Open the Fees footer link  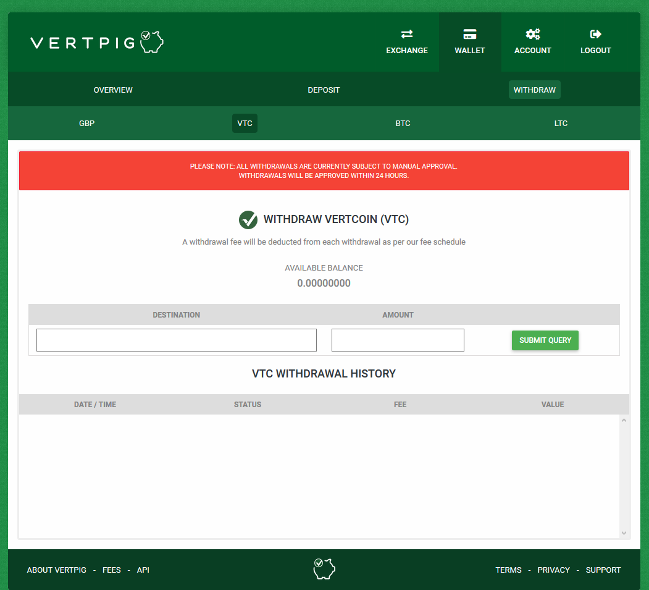(x=112, y=570)
